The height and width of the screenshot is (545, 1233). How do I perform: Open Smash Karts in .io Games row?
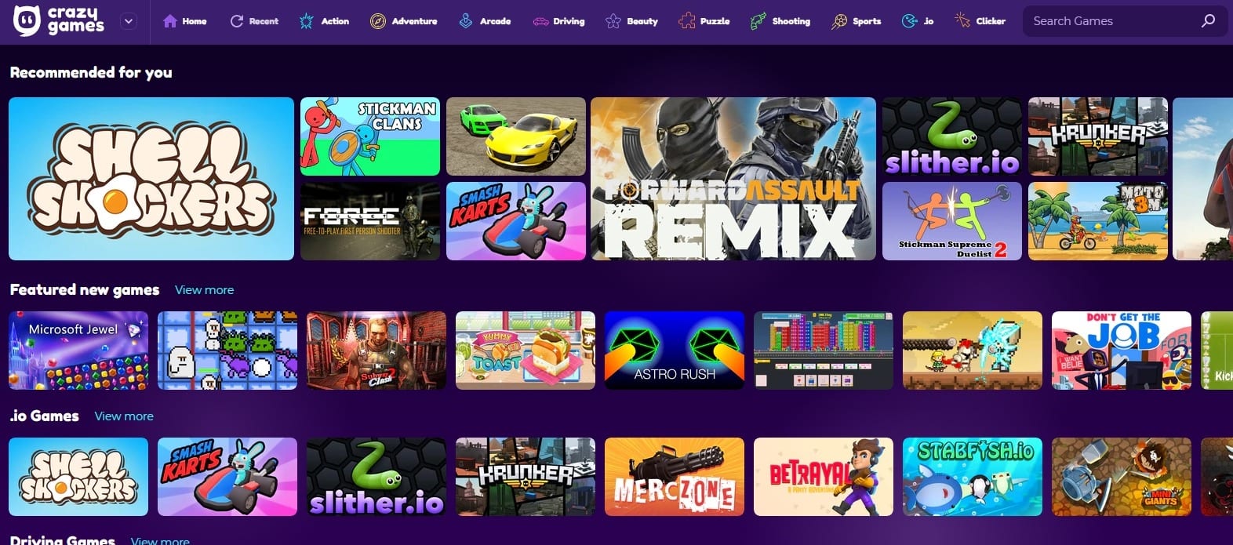coord(227,477)
